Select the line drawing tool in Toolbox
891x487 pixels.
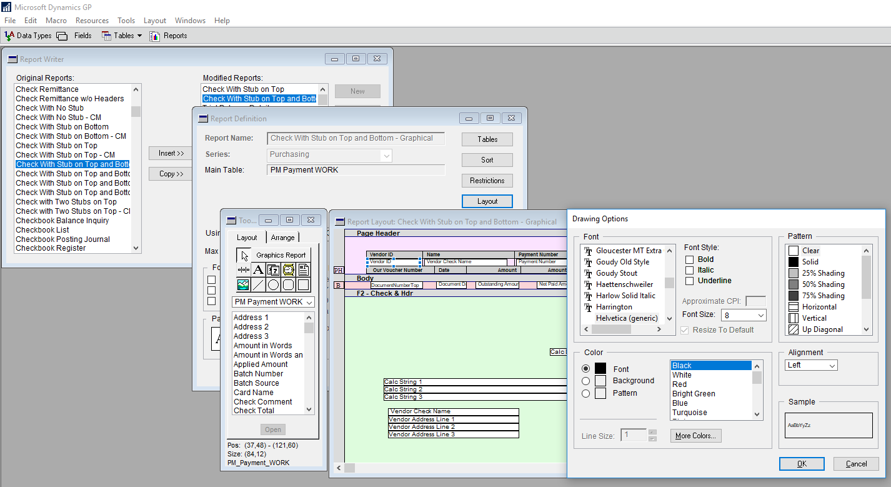pos(259,285)
